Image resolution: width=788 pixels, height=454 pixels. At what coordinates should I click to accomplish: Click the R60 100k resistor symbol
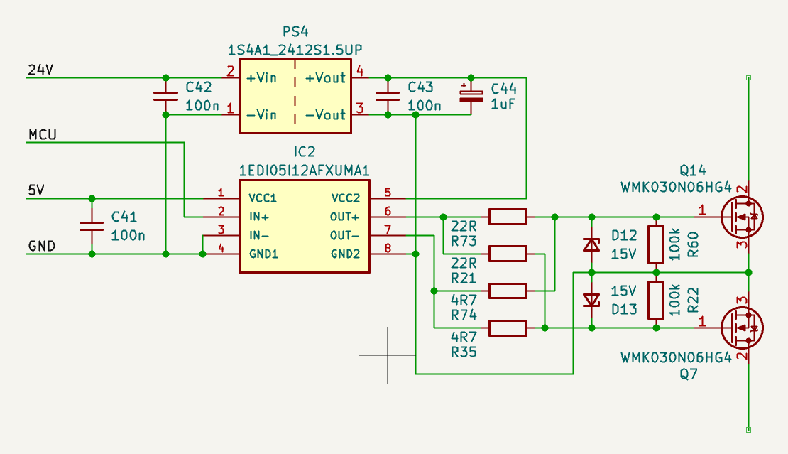[x=657, y=244]
